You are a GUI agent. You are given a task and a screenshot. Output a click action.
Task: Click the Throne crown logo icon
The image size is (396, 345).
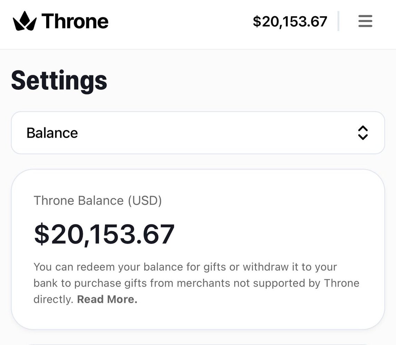[x=24, y=21]
